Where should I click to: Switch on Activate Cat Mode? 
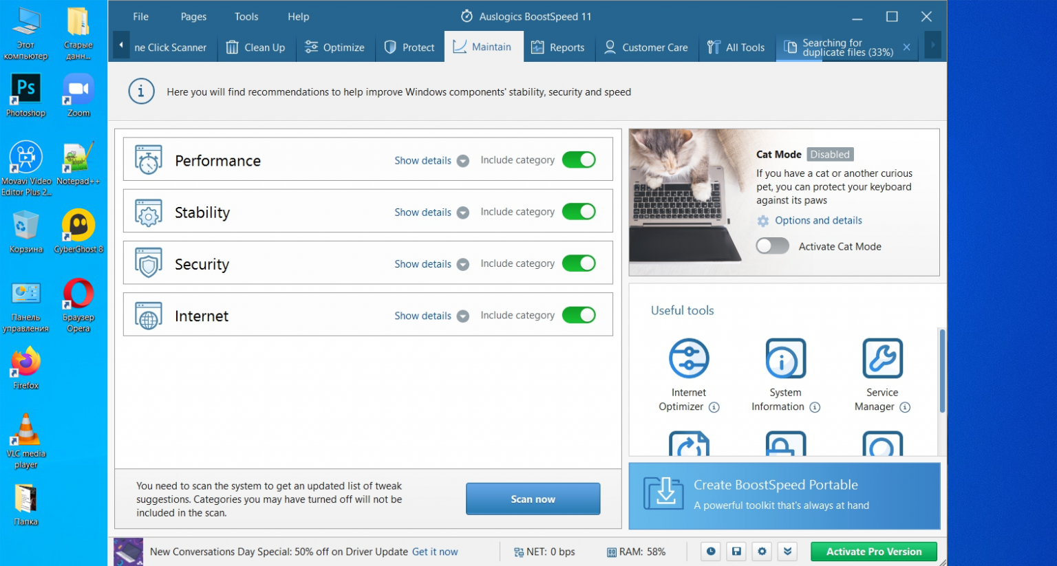pos(772,246)
